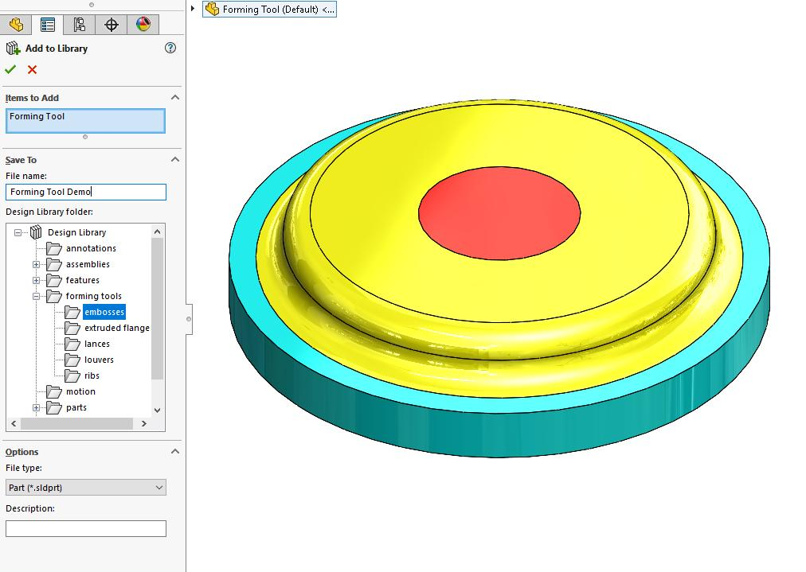Collapse the Items to Add section
The image size is (806, 572).
click(x=175, y=98)
